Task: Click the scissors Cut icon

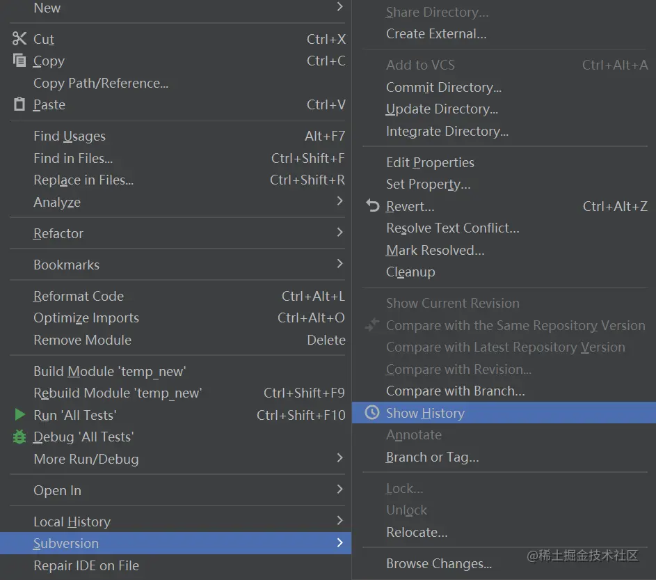Action: tap(19, 39)
